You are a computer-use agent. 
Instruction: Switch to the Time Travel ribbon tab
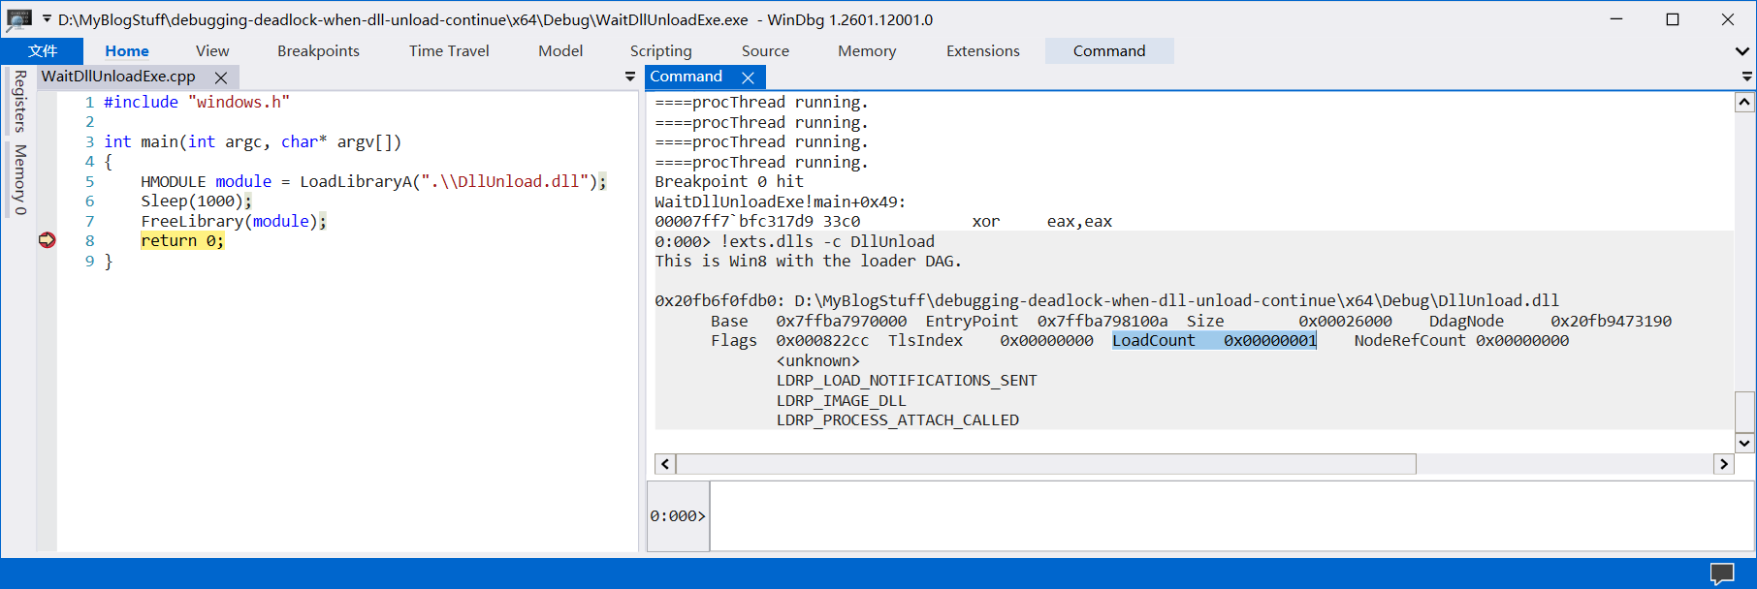pos(449,51)
